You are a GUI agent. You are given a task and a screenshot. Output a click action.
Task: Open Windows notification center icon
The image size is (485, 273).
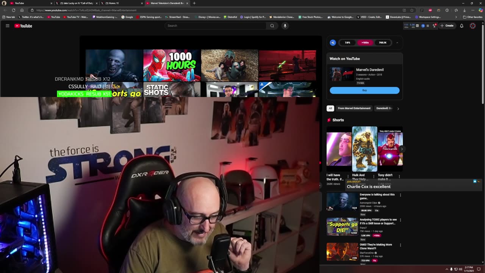coord(479,269)
